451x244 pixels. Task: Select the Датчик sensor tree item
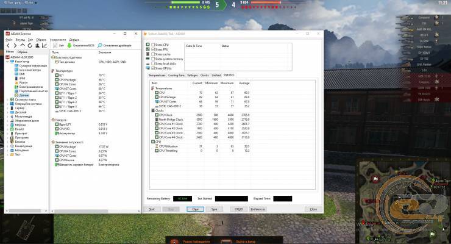point(22,95)
